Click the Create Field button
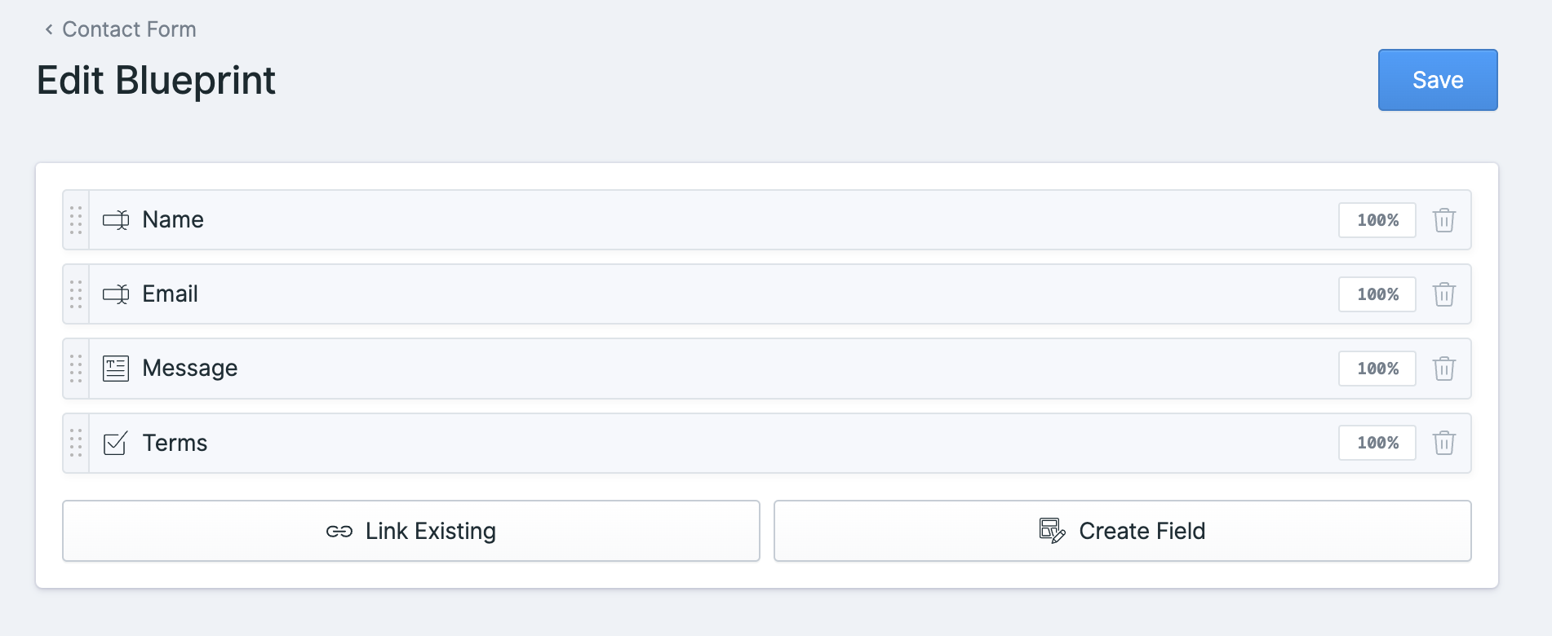The height and width of the screenshot is (636, 1552). click(x=1124, y=531)
